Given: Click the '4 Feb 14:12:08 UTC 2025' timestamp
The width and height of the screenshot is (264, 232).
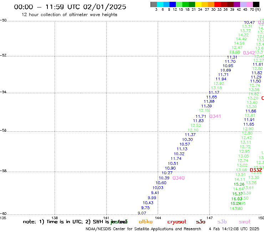Looking at the screenshot, I should [234, 229].
